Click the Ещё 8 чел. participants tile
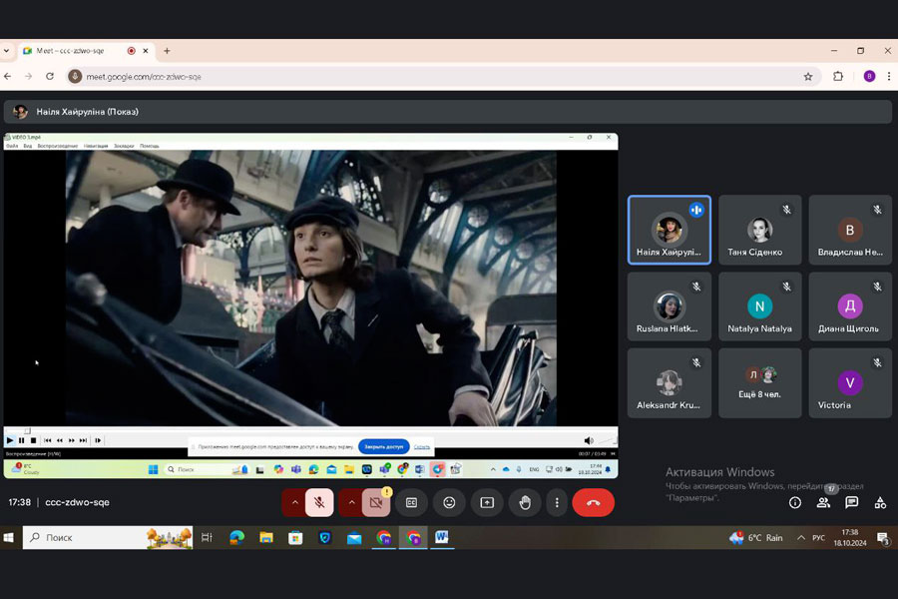The height and width of the screenshot is (599, 898). [x=759, y=382]
